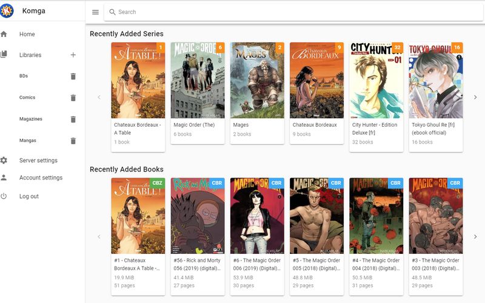Screen dimensions: 485x303
Task: Add a new library with plus icon
Action: coord(73,55)
